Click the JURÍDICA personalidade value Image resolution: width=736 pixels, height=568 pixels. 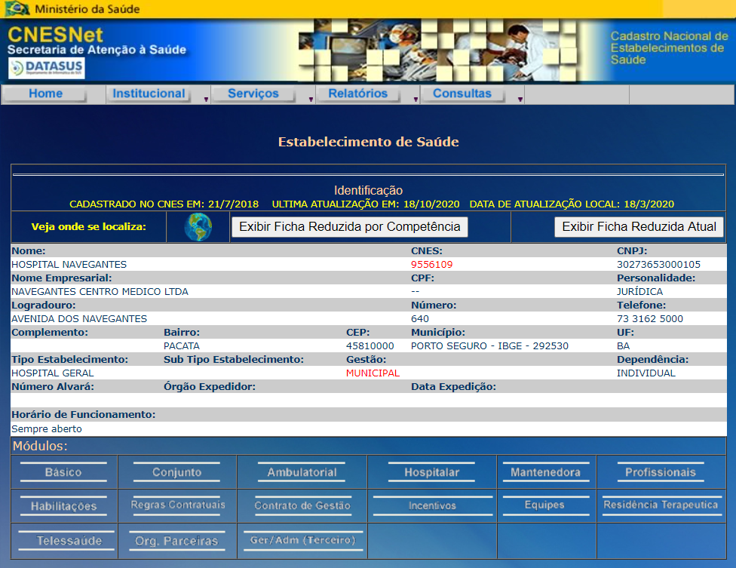click(x=639, y=291)
